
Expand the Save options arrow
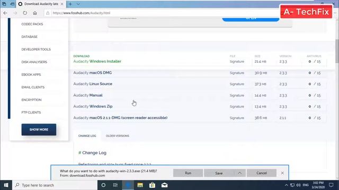tap(240, 173)
